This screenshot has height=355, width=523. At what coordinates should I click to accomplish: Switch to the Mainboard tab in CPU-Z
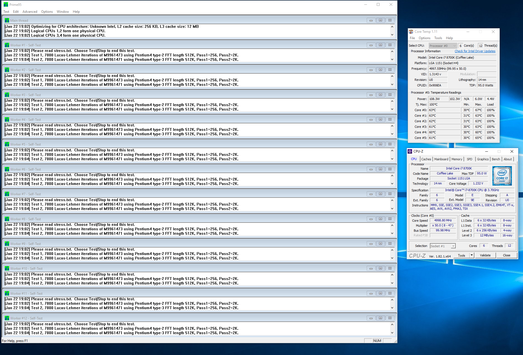coord(441,159)
